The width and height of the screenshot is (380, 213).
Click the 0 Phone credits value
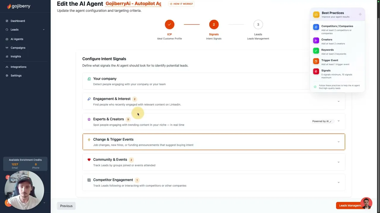tap(36, 164)
